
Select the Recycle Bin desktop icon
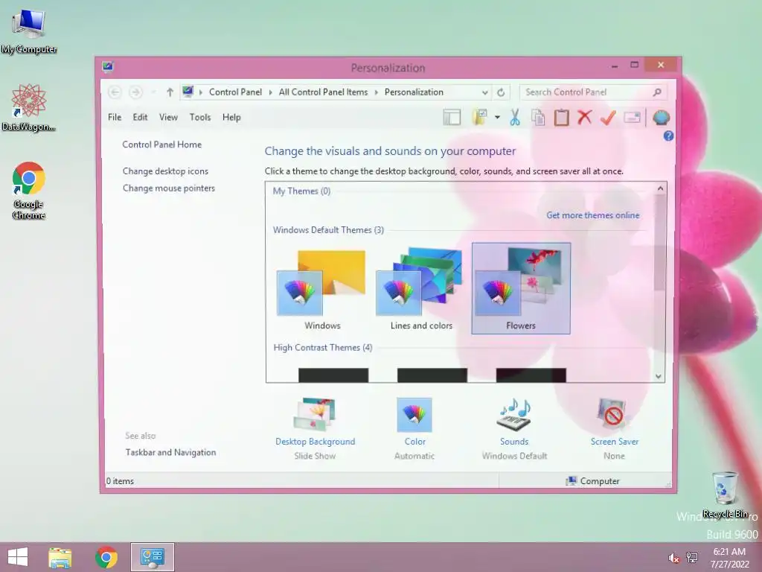click(x=725, y=495)
